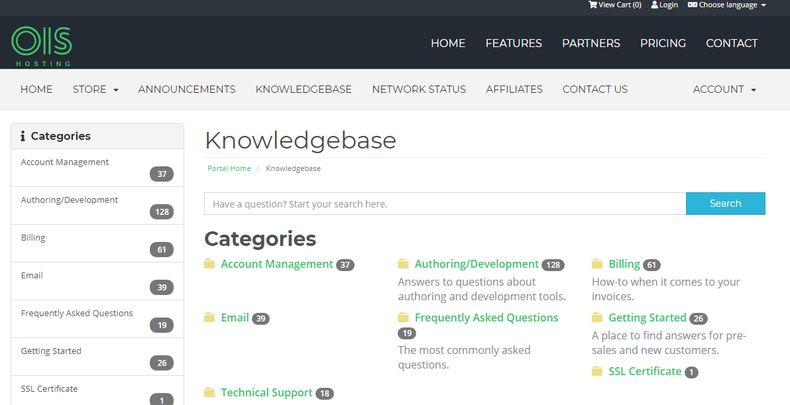Click the Knowledgebase page heading
The height and width of the screenshot is (405, 790).
[x=300, y=140]
